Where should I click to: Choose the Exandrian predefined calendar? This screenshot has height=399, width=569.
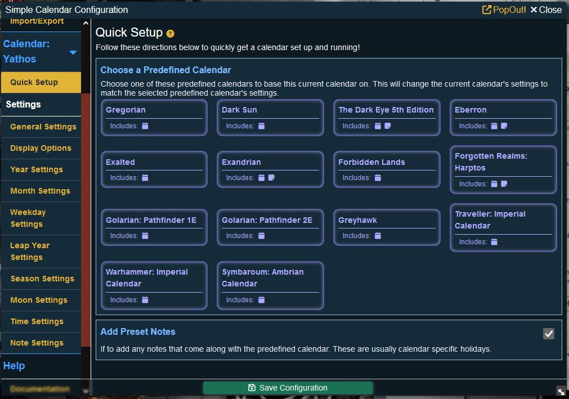point(270,169)
